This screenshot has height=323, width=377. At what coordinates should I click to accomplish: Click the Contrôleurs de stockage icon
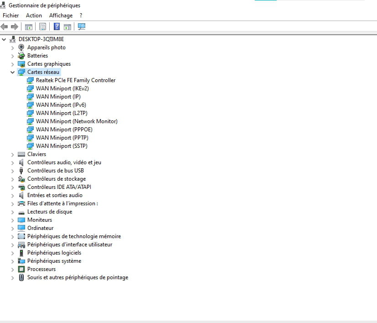coord(21,179)
